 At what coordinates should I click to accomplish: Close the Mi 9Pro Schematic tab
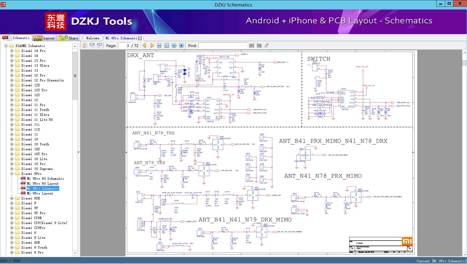(x=140, y=38)
